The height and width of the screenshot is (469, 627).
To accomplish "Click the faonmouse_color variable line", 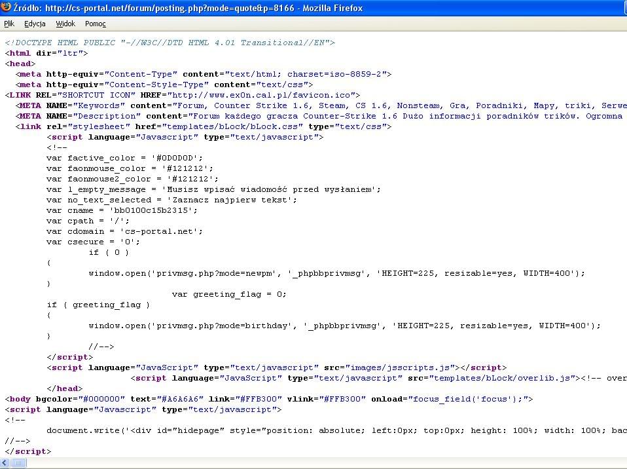I will (x=130, y=168).
